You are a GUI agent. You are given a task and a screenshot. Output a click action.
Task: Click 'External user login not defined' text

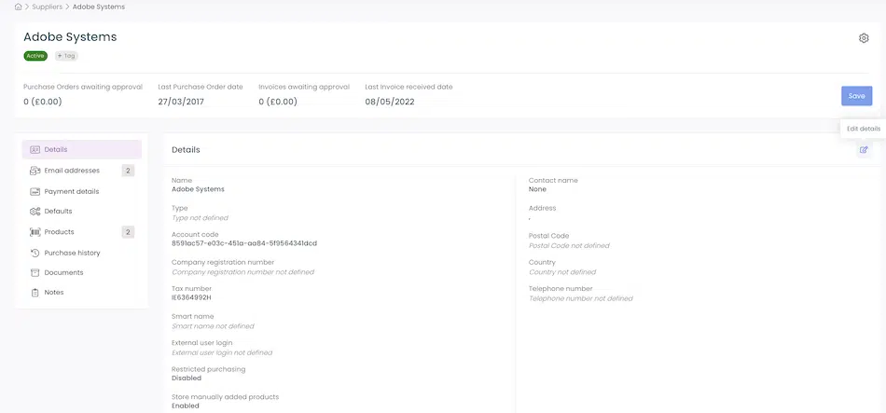tap(222, 353)
